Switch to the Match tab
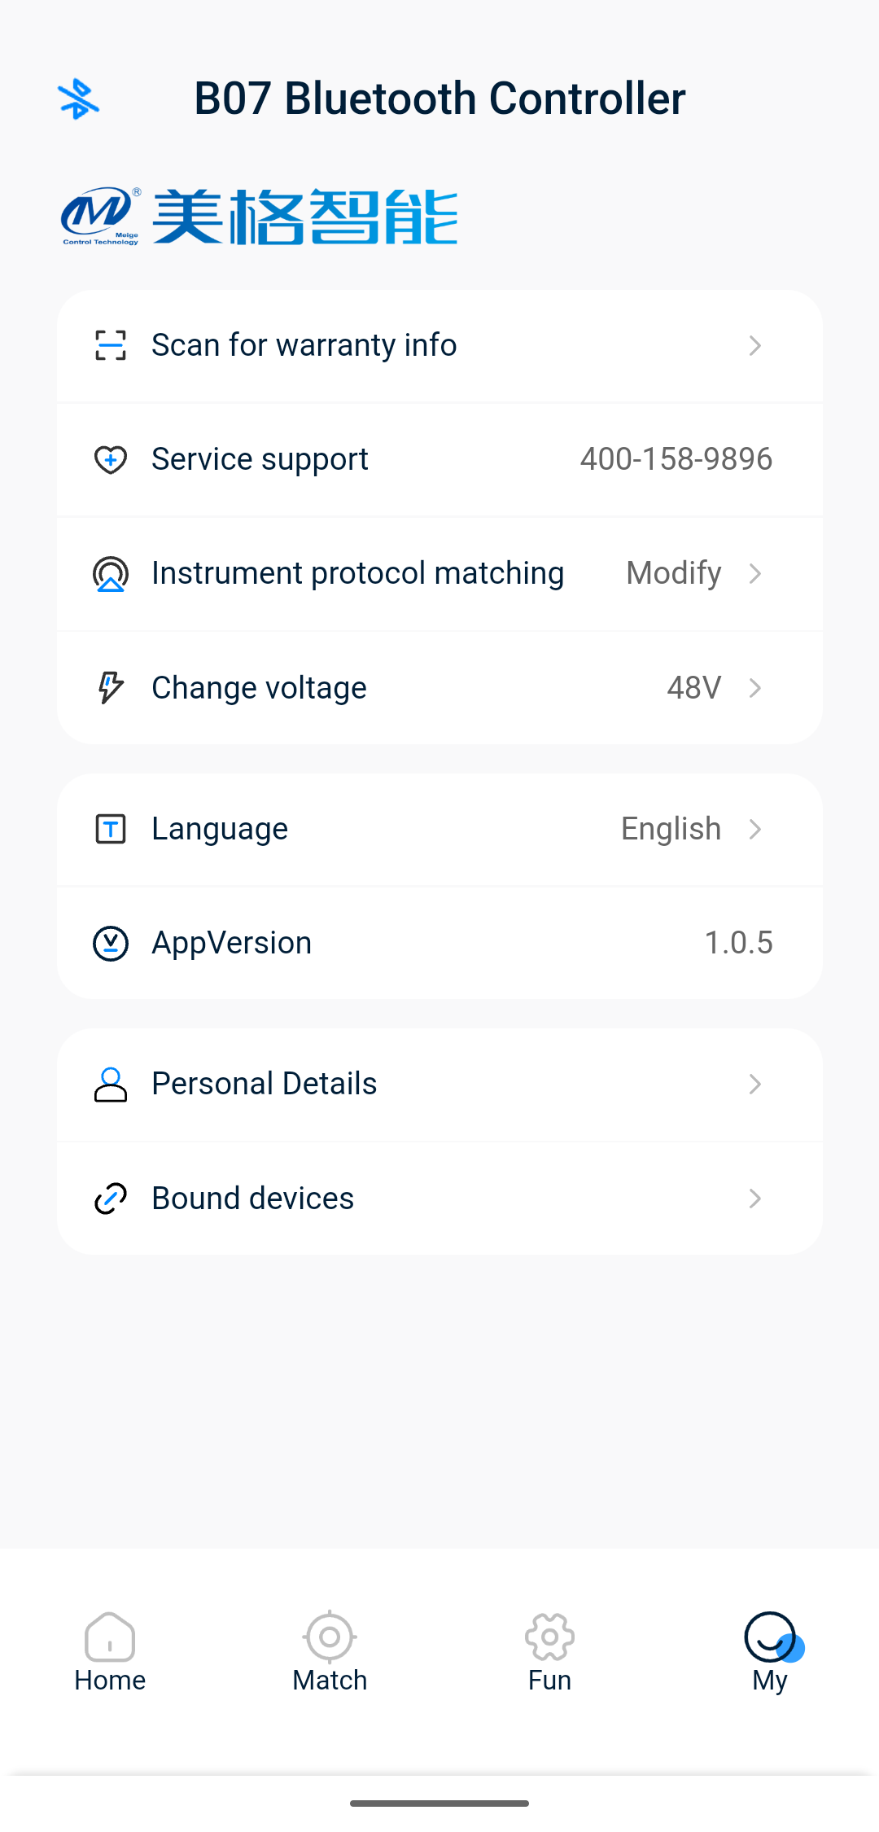 click(x=330, y=1653)
